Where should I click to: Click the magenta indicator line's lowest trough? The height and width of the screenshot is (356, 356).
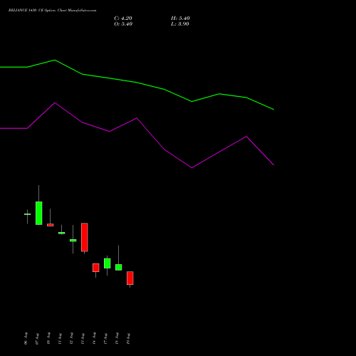192,167
